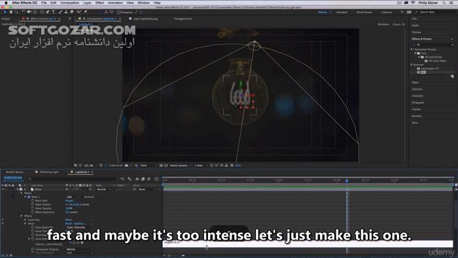Image resolution: width=458 pixels, height=258 pixels.
Task: Select the Roto Brush tool
Action: (79, 12)
